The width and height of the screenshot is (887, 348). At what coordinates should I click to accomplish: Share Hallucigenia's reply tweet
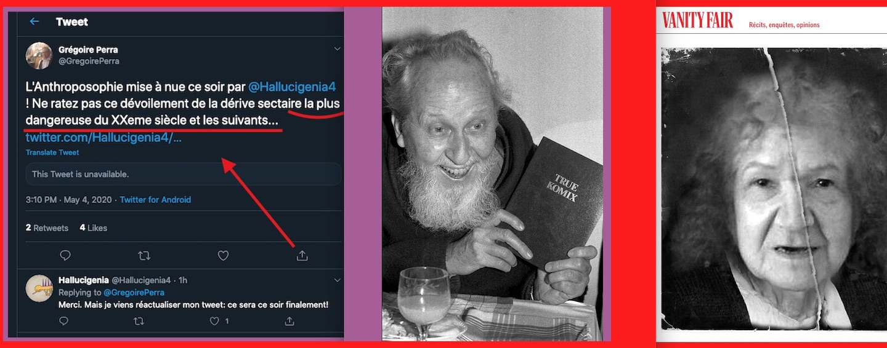[290, 321]
